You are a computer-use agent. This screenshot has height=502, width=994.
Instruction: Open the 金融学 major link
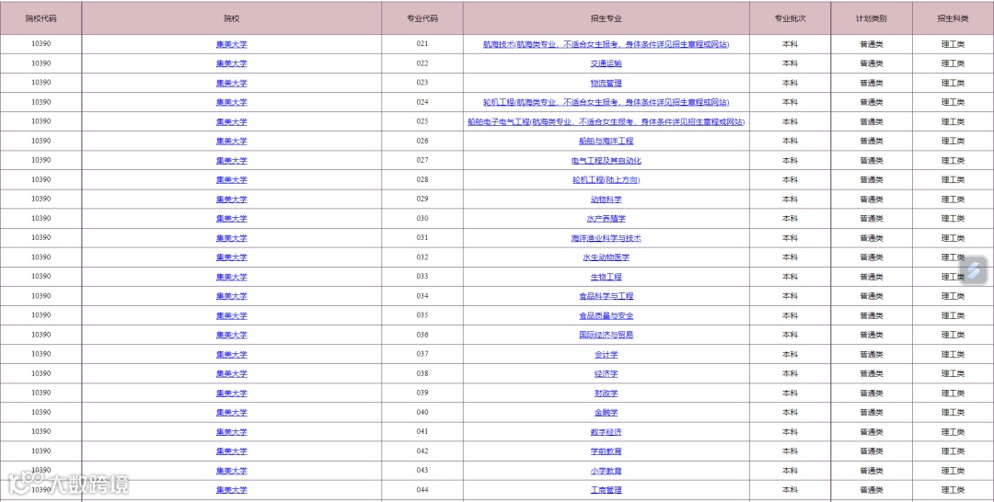pyautogui.click(x=606, y=412)
